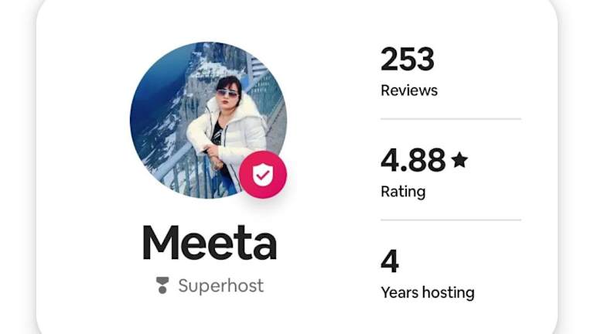
Task: Click the 4.88 rating value
Action: (x=413, y=160)
